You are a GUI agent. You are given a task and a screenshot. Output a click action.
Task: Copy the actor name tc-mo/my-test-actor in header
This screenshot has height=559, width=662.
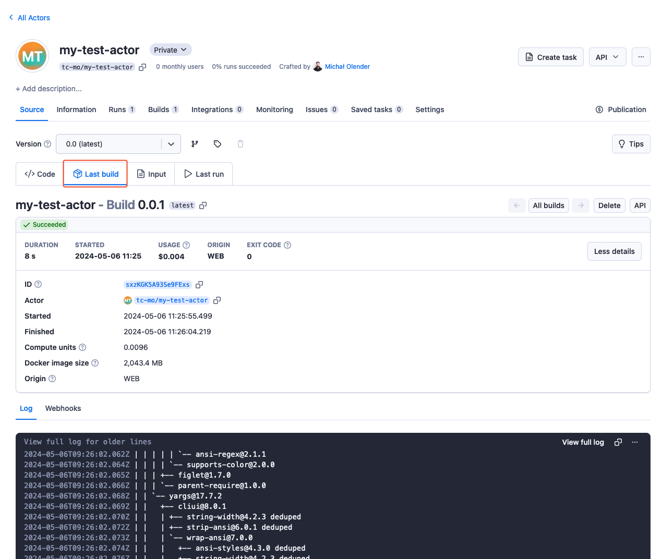pyautogui.click(x=142, y=67)
